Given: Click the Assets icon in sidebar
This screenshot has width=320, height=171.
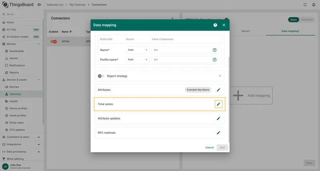Looking at the screenshot, I should pos(6,101).
